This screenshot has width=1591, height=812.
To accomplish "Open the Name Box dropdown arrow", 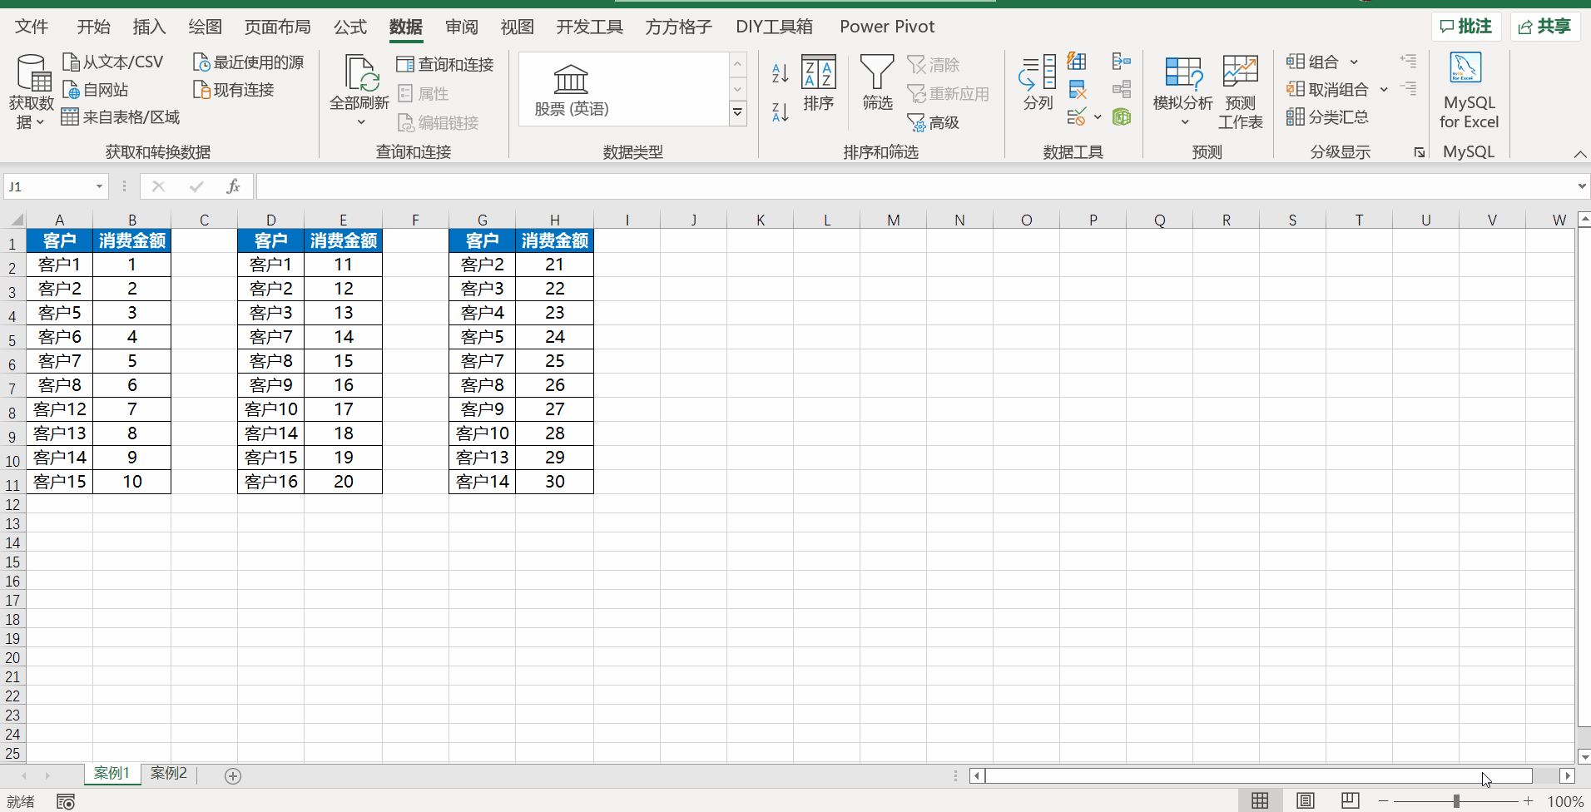I will point(99,186).
